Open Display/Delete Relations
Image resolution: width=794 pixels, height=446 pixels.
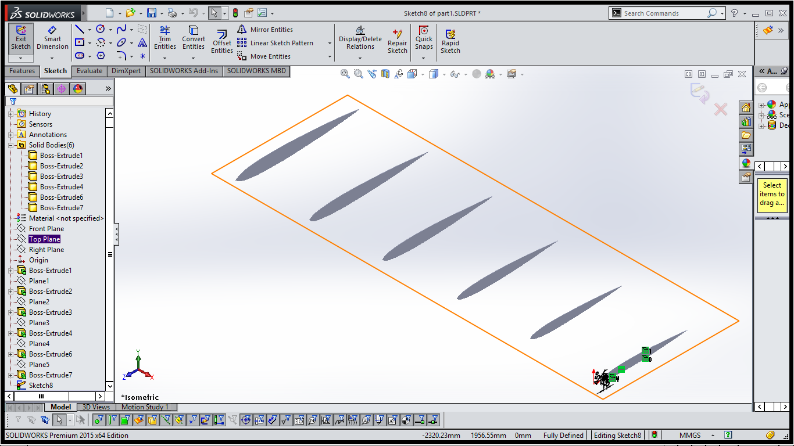coord(360,38)
